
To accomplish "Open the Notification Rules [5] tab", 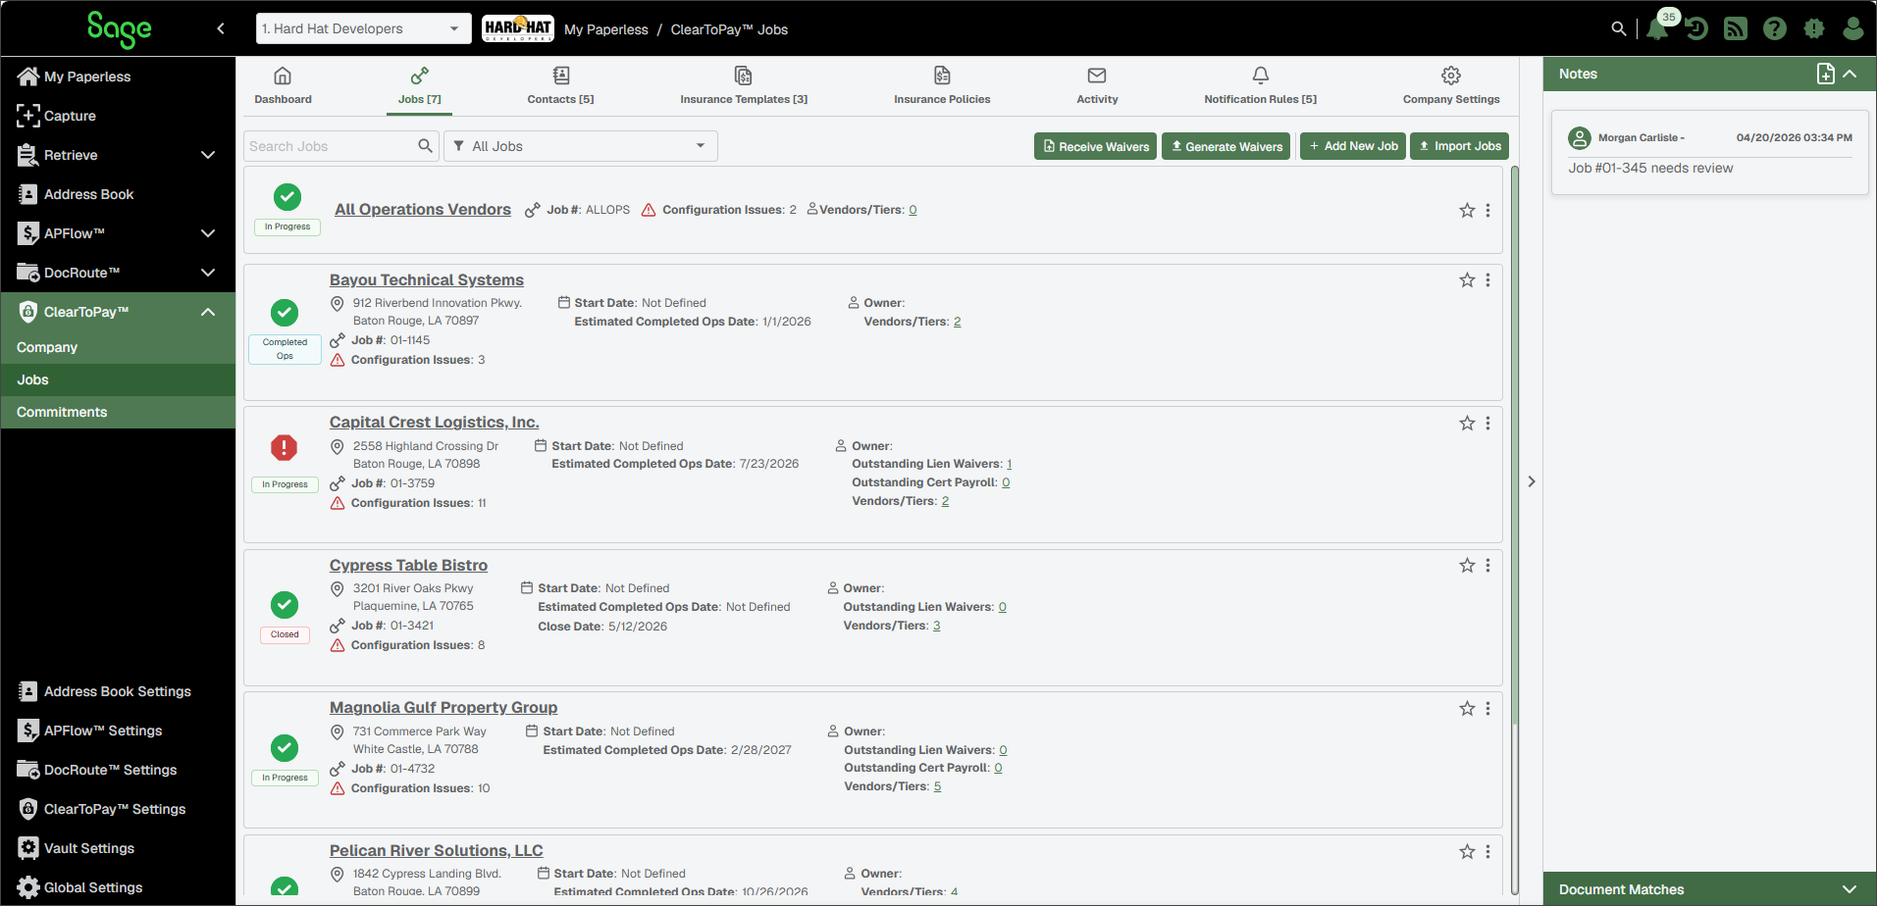I will [x=1261, y=86].
